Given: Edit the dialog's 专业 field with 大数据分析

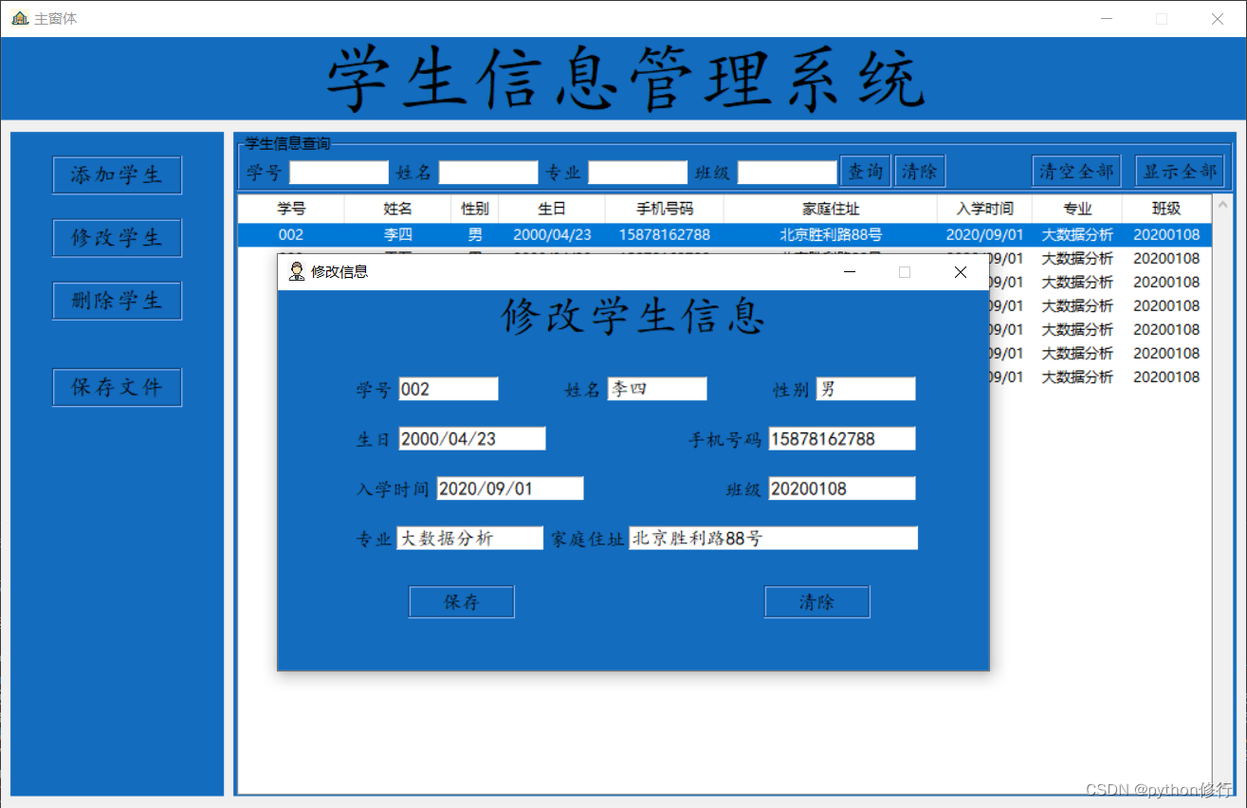Looking at the screenshot, I should (x=470, y=538).
